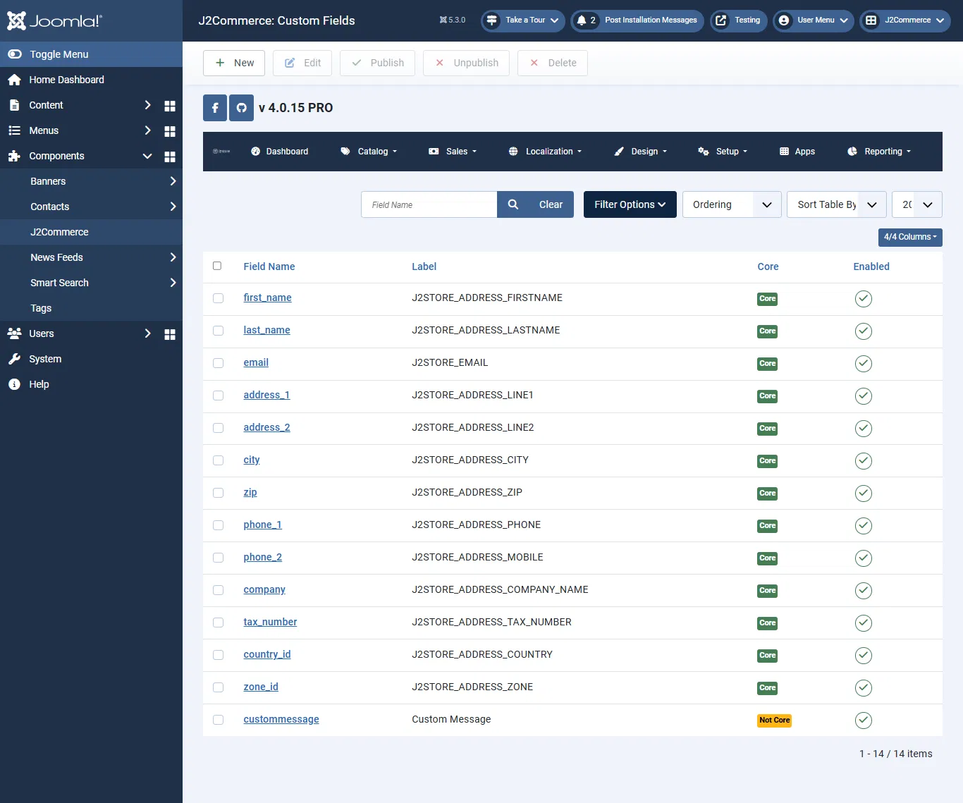
Task: Open the Design menu
Action: (x=641, y=152)
